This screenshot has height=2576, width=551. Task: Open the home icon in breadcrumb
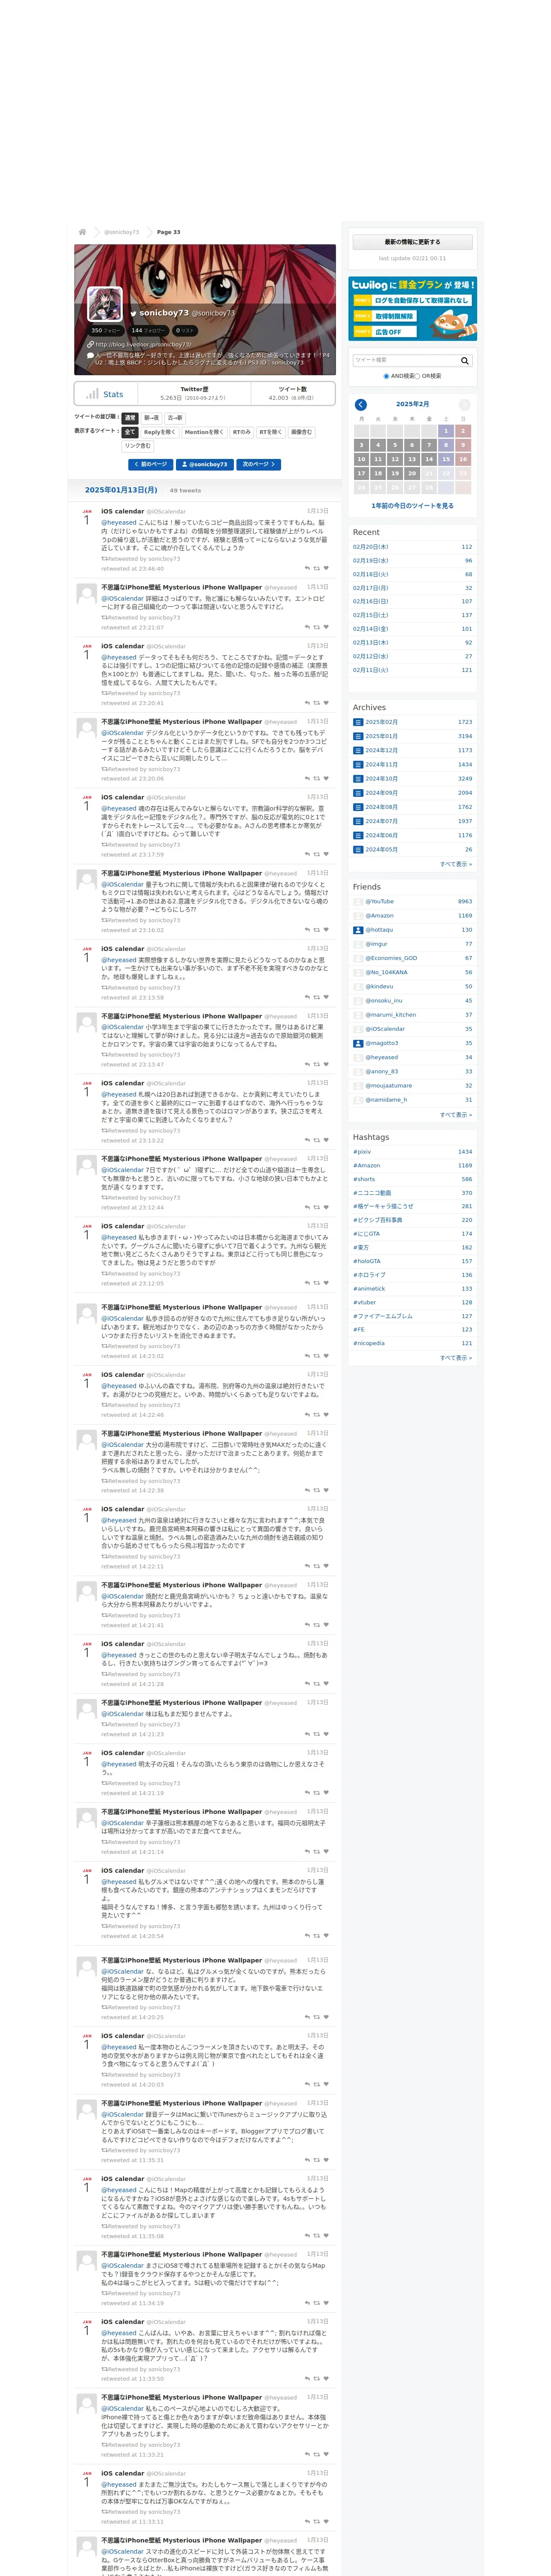[82, 232]
